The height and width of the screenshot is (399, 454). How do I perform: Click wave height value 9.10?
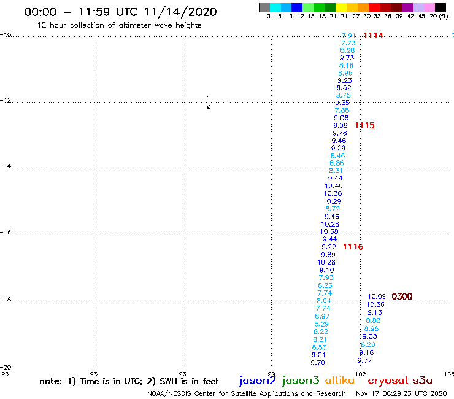(326, 270)
